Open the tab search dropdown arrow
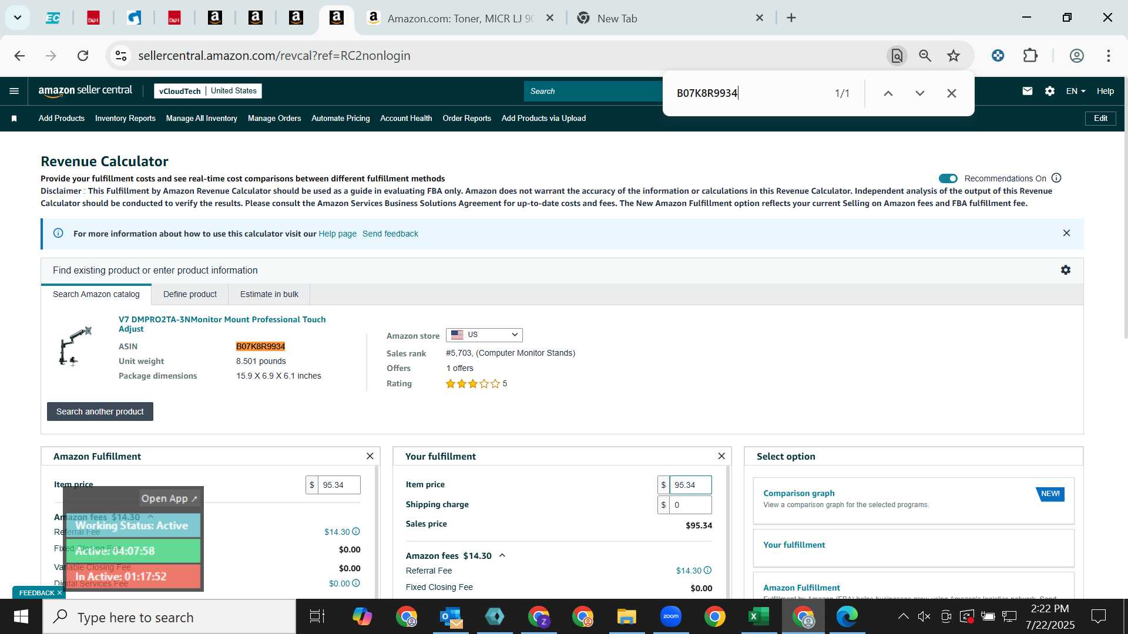1128x634 pixels. [x=18, y=18]
